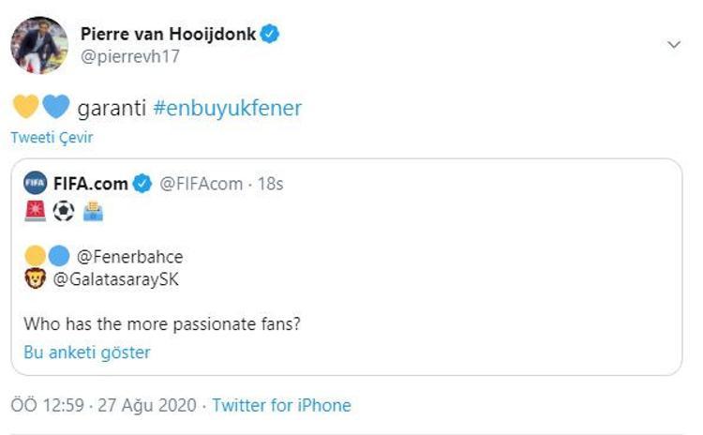The width and height of the screenshot is (703, 435).
Task: Open the Twitter for iPhone source link
Action: [x=281, y=406]
